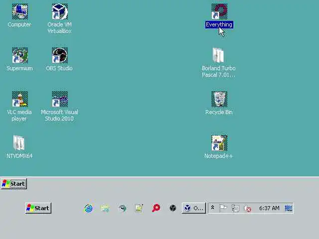Click the grey globe taskbar icon

pos(122,208)
